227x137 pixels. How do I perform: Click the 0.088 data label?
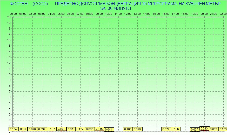coord(90,129)
